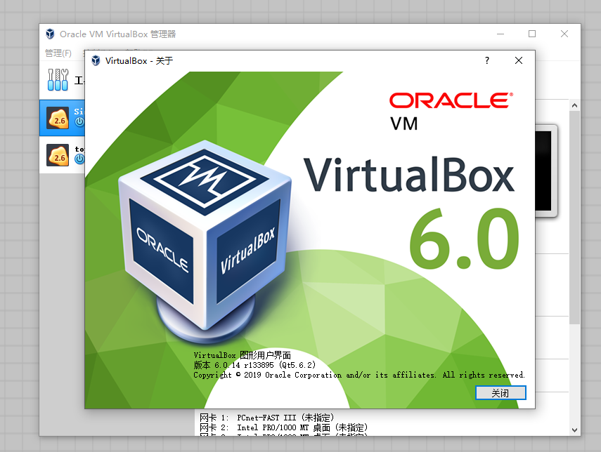Click the VirtualBox icon in About dialog title
601x452 pixels.
pyautogui.click(x=96, y=60)
